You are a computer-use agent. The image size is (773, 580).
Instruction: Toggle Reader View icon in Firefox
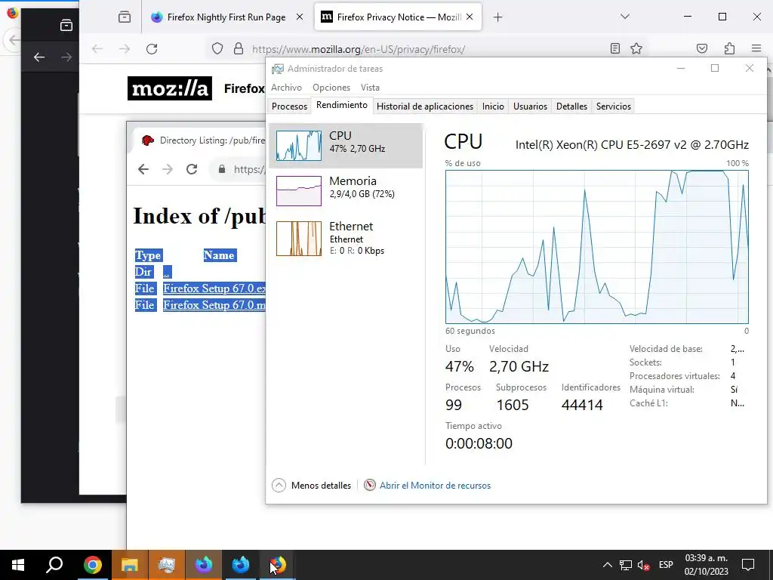[614, 48]
